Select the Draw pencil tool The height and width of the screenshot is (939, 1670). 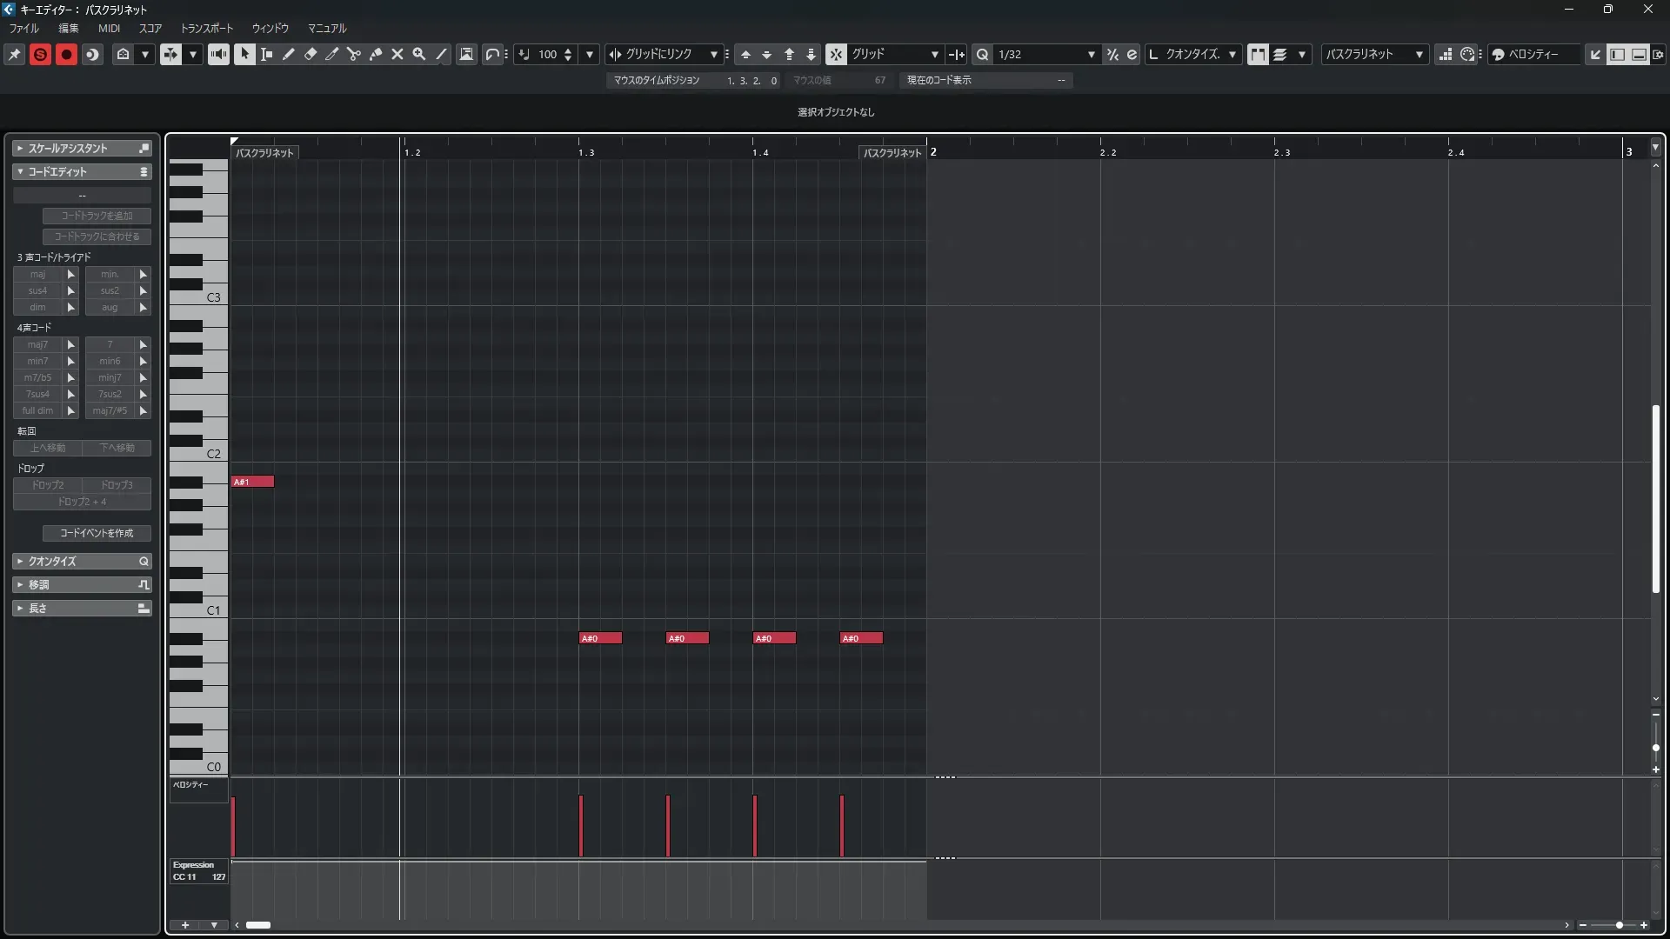289,54
